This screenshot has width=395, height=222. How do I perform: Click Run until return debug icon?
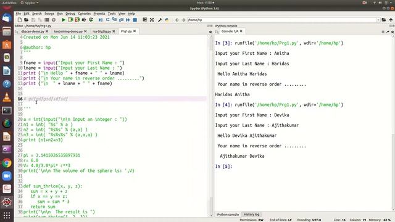pos(121,20)
